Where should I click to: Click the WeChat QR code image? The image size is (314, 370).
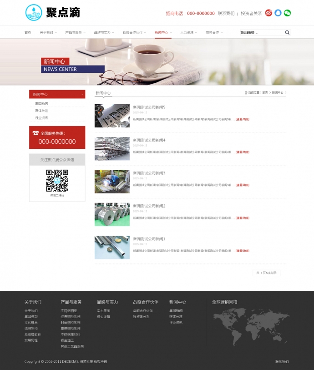click(57, 181)
